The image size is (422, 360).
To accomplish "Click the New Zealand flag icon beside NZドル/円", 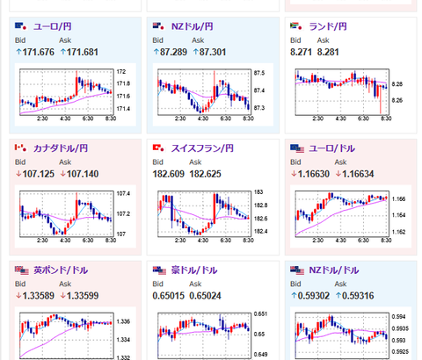I will (158, 26).
